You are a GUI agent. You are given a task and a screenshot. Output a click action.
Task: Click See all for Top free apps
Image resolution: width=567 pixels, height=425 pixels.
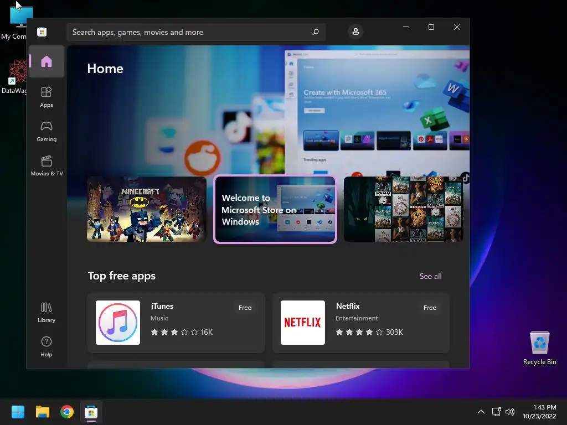click(430, 277)
